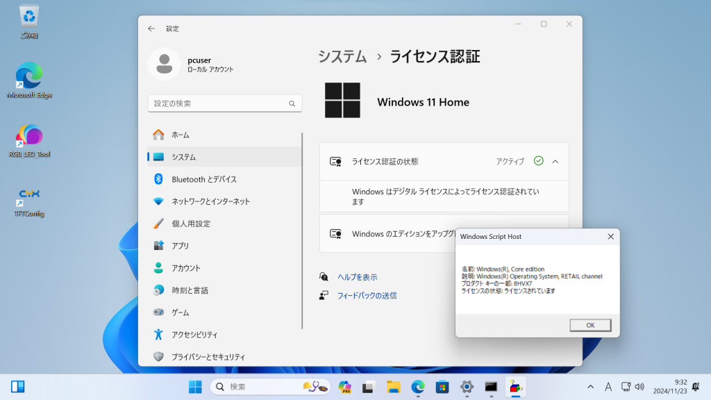The height and width of the screenshot is (400, 711).
Task: Switch to Windows Script Host taskbar icon
Action: pos(516,387)
